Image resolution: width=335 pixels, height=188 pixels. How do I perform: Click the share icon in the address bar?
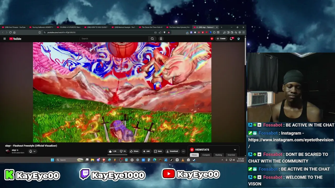[160, 32]
